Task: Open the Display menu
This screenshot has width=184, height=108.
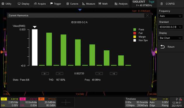Action: click(x=23, y=4)
